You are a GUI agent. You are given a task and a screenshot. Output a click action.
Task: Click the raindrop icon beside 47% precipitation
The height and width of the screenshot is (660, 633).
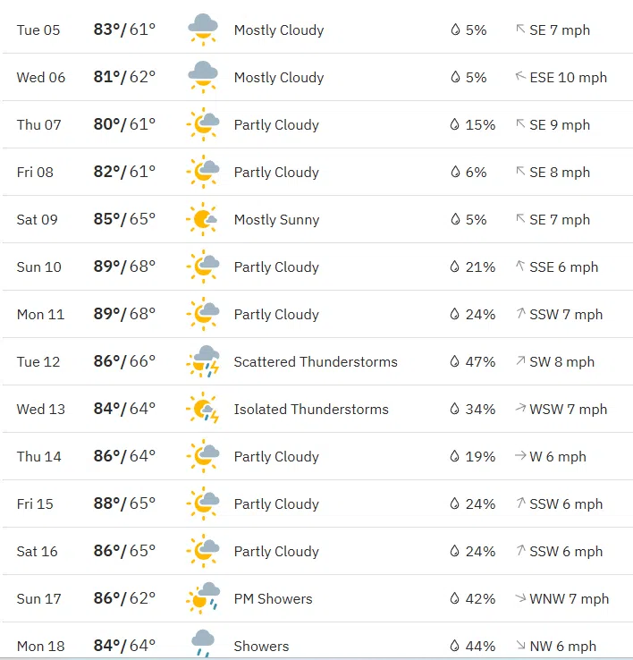455,361
